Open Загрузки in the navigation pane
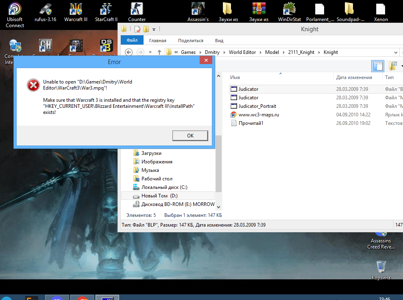This screenshot has height=300, width=403. tap(148, 153)
